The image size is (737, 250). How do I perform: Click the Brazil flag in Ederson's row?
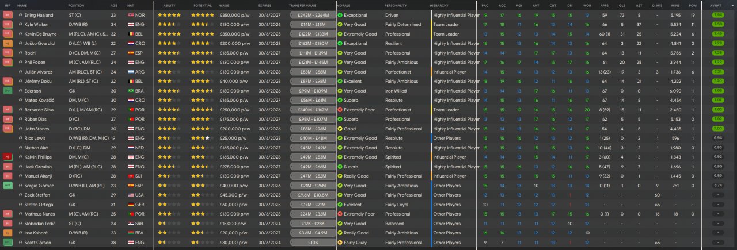click(x=131, y=91)
